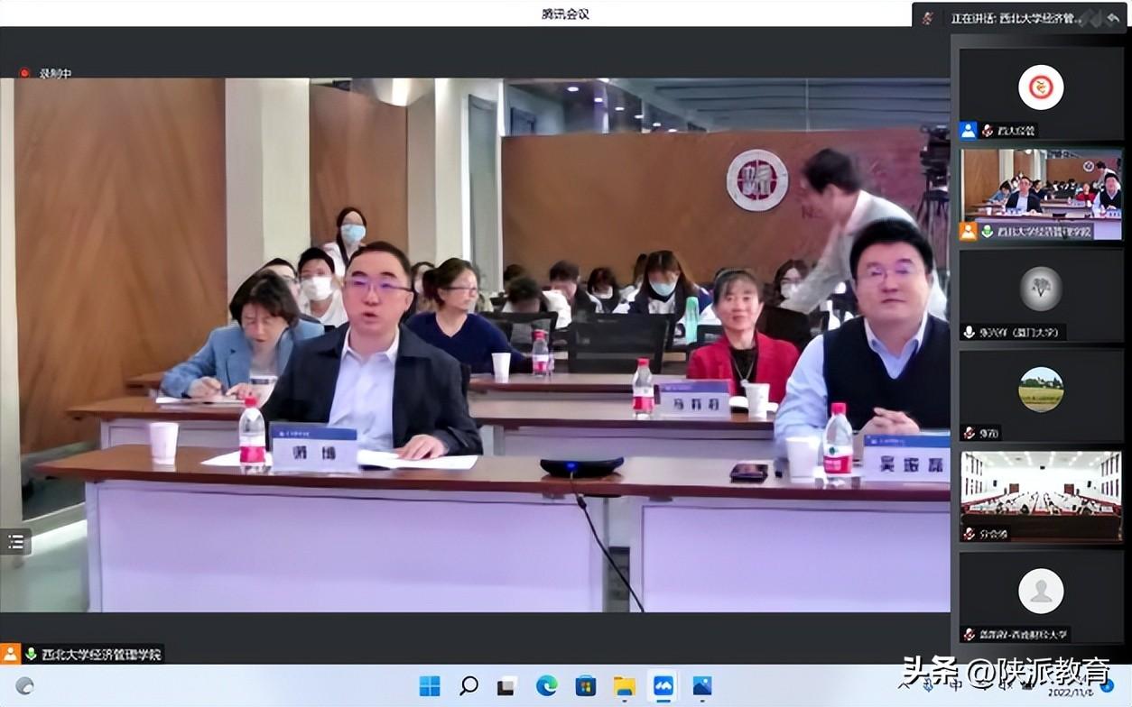Click the green microphone icon beside 西北大学经济管理学院
Screen dimensions: 1132x707
(x=31, y=654)
